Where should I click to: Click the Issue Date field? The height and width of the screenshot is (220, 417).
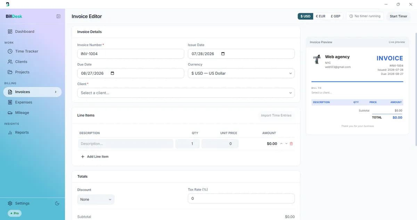pyautogui.click(x=241, y=54)
